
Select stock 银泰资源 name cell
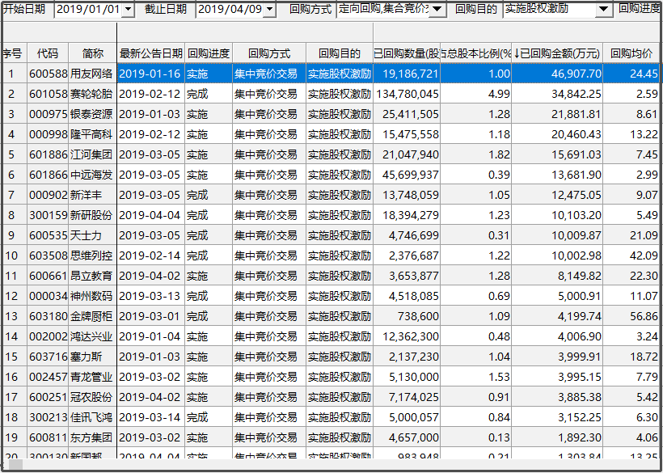93,114
